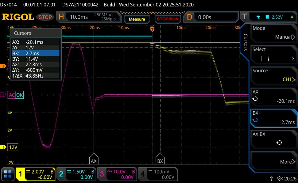Click the orange trigger level marker on left edge
This screenshot has height=183, width=298.
[3, 66]
